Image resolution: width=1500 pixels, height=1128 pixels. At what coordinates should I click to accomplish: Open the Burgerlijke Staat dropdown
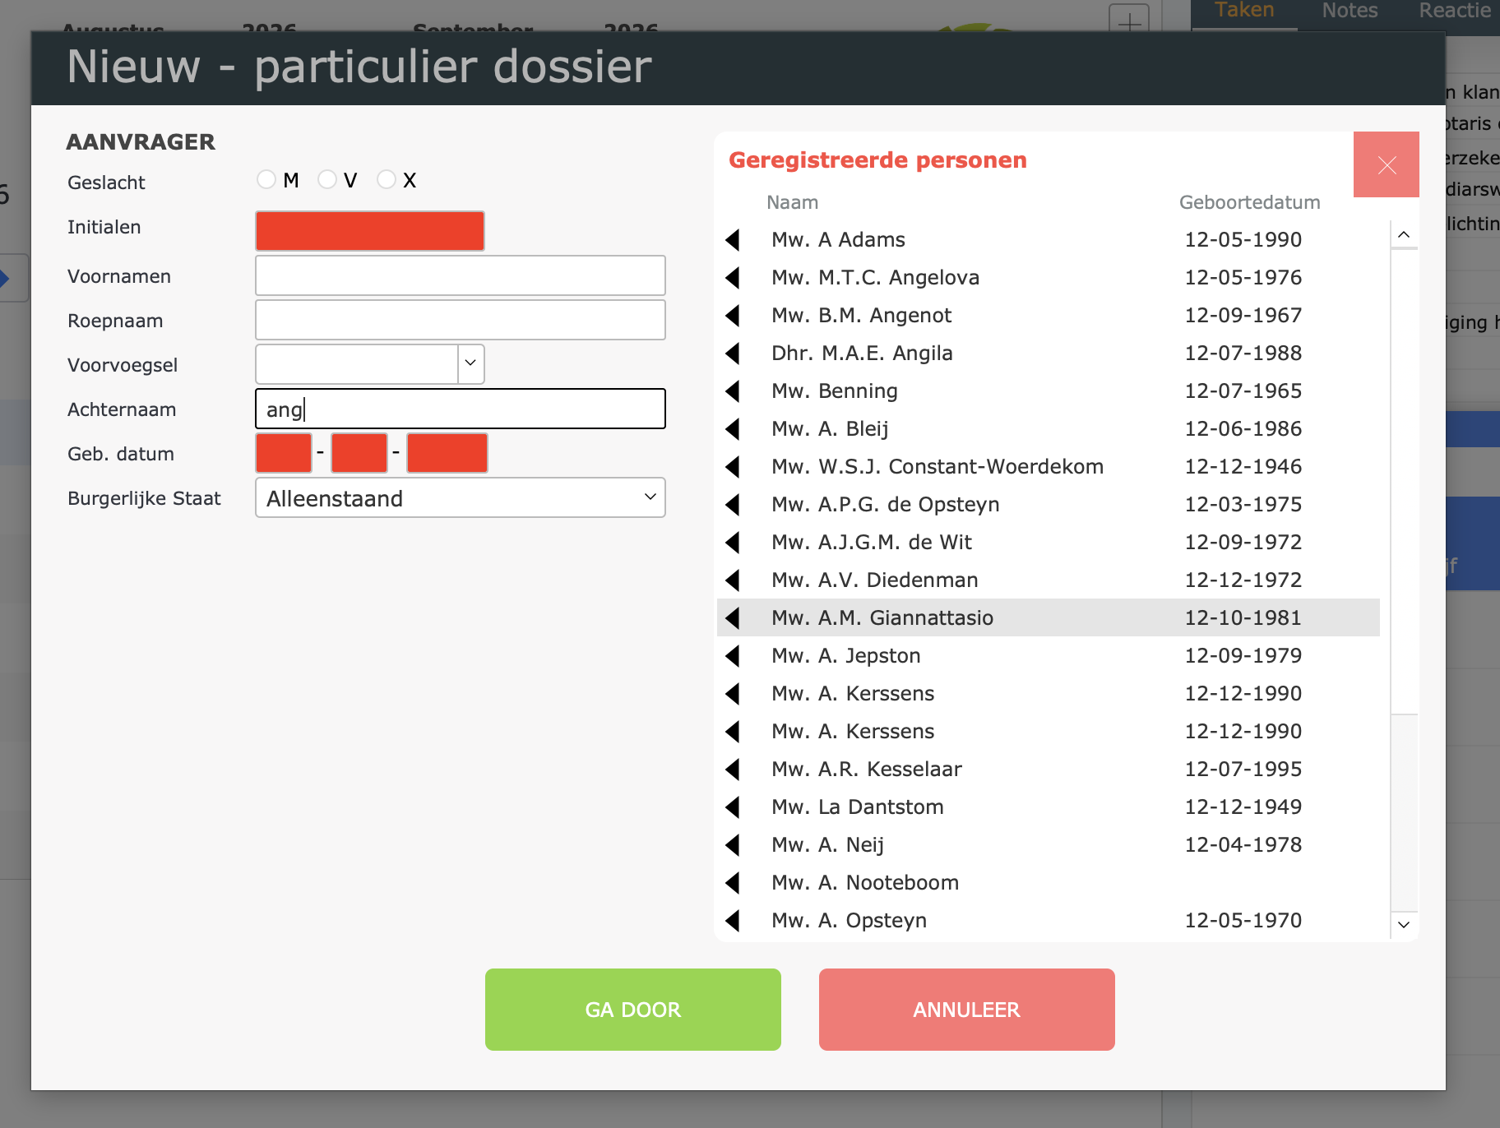click(461, 497)
